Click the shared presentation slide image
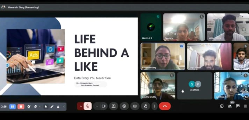 [36, 56]
